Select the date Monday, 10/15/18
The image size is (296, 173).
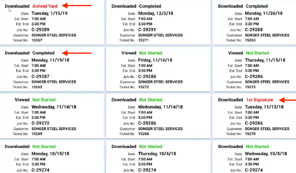tap(50, 154)
